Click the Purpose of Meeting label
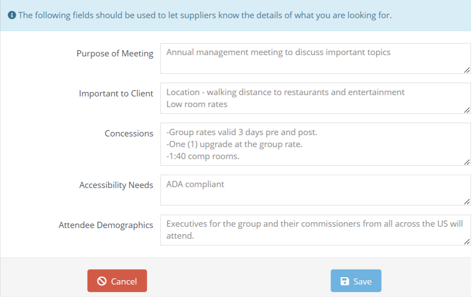This screenshot has height=297, width=472. coord(115,53)
